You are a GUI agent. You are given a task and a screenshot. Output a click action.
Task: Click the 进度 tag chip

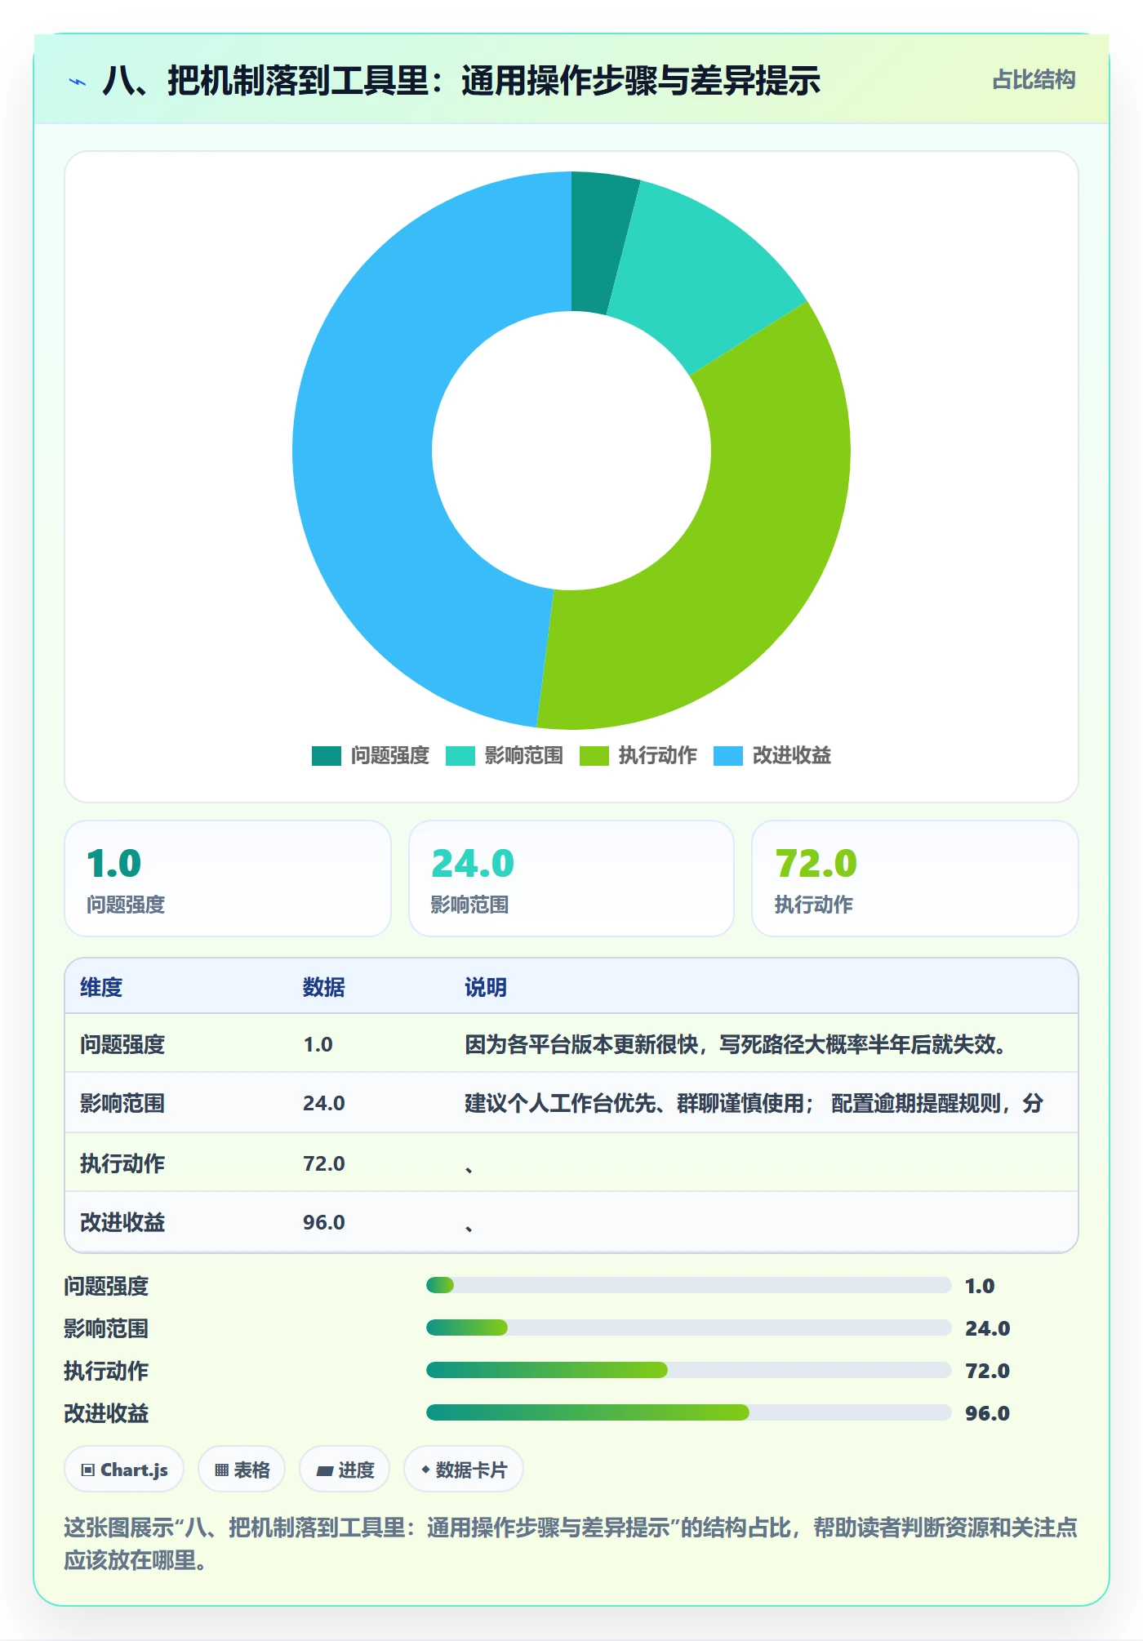345,1470
